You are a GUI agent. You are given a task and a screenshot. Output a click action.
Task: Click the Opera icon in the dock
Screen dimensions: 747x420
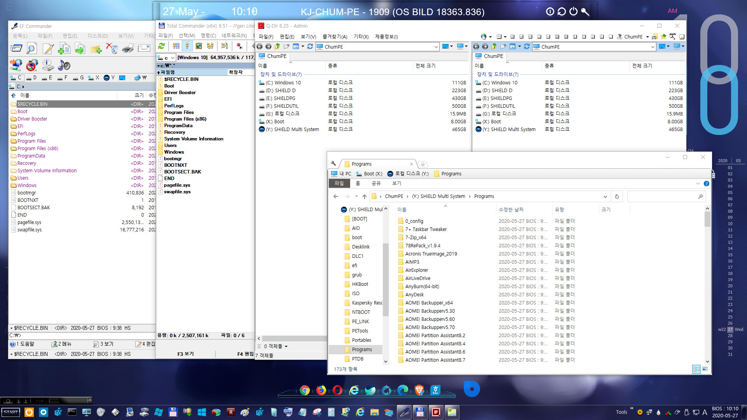click(x=337, y=390)
